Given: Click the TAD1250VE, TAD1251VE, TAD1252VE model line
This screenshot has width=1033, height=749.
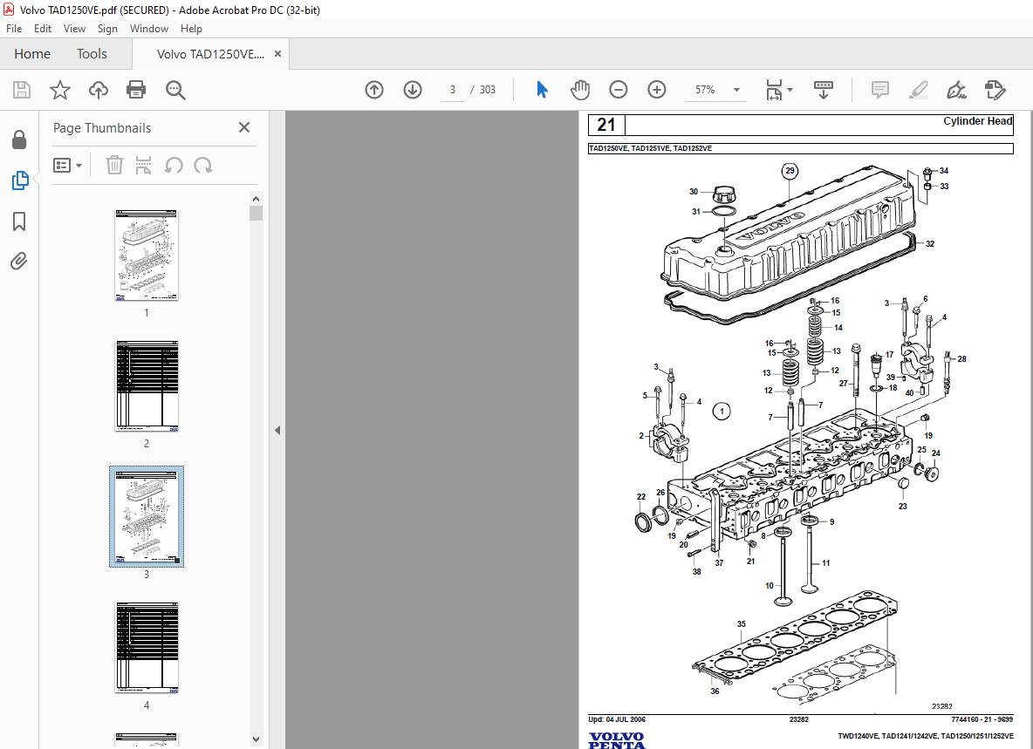Looking at the screenshot, I should tap(650, 149).
